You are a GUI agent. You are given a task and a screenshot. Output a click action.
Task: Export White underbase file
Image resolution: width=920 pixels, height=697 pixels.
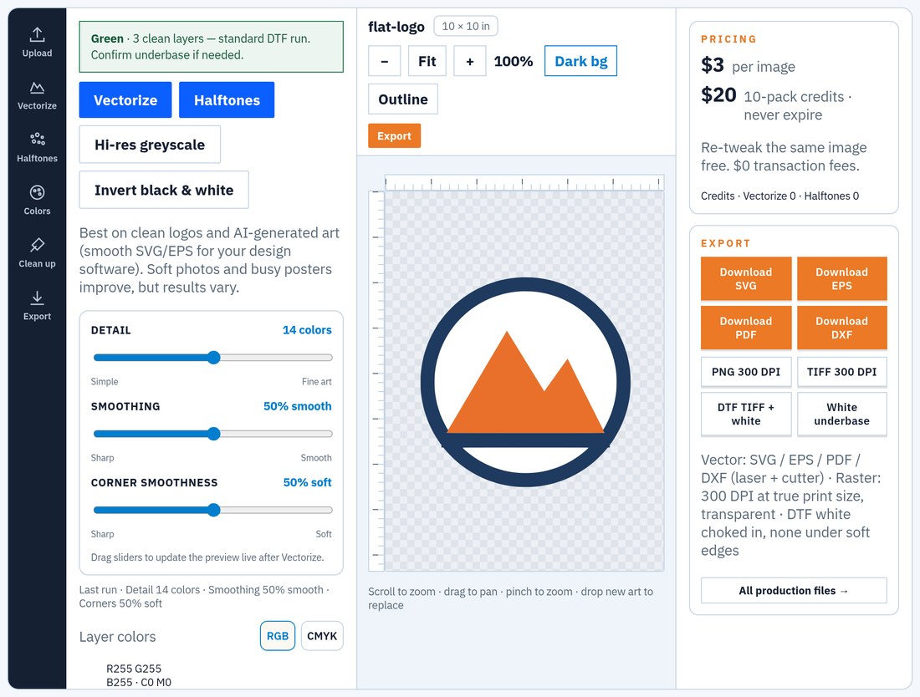(841, 415)
